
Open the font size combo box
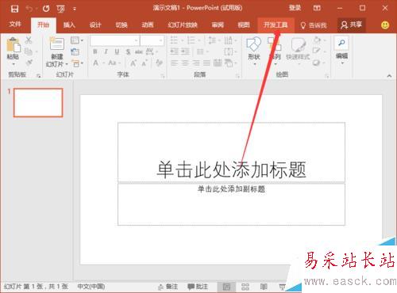(x=152, y=40)
